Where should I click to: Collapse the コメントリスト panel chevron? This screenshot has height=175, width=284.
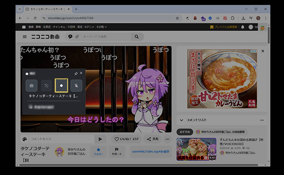coord(181,120)
